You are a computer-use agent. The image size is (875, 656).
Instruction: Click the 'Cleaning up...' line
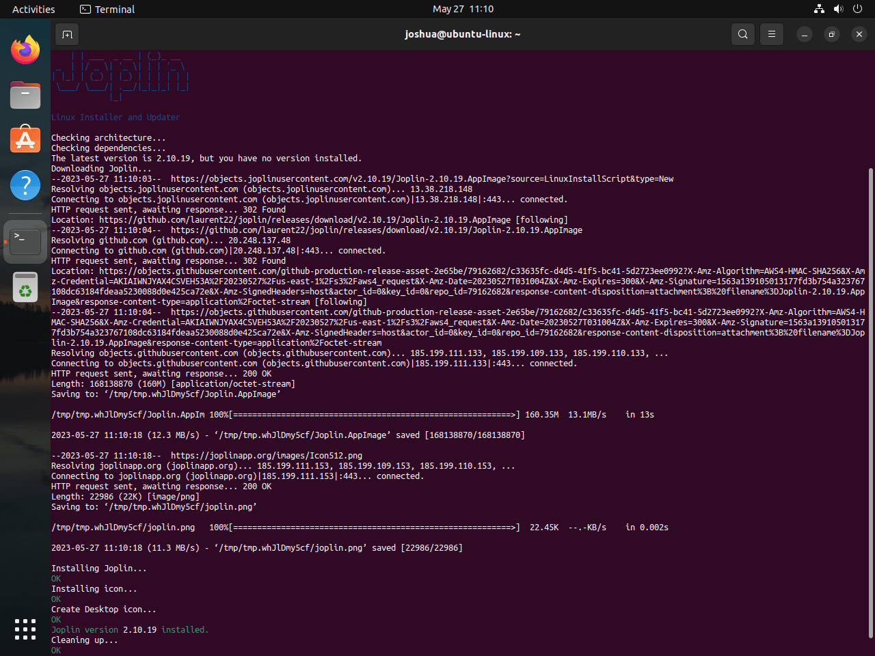85,640
